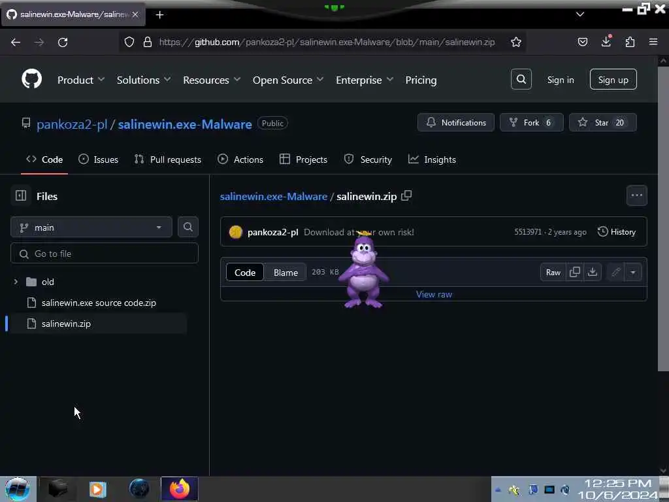Click the Pricing link
Image resolution: width=669 pixels, height=502 pixels.
click(421, 80)
